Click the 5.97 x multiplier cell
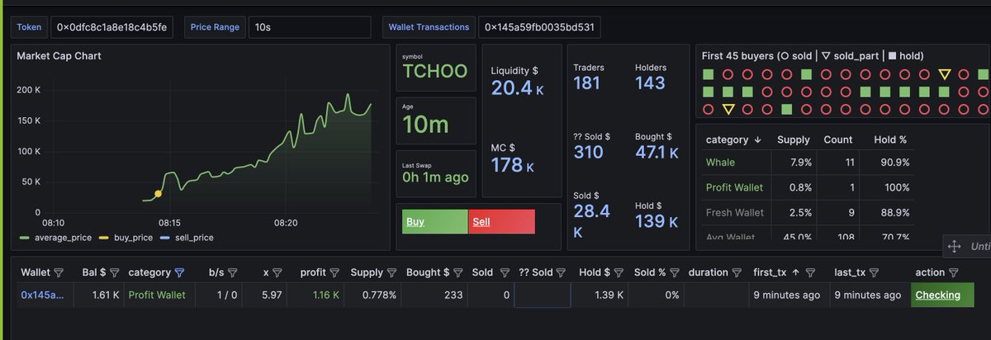The height and width of the screenshot is (340, 991). tap(266, 295)
